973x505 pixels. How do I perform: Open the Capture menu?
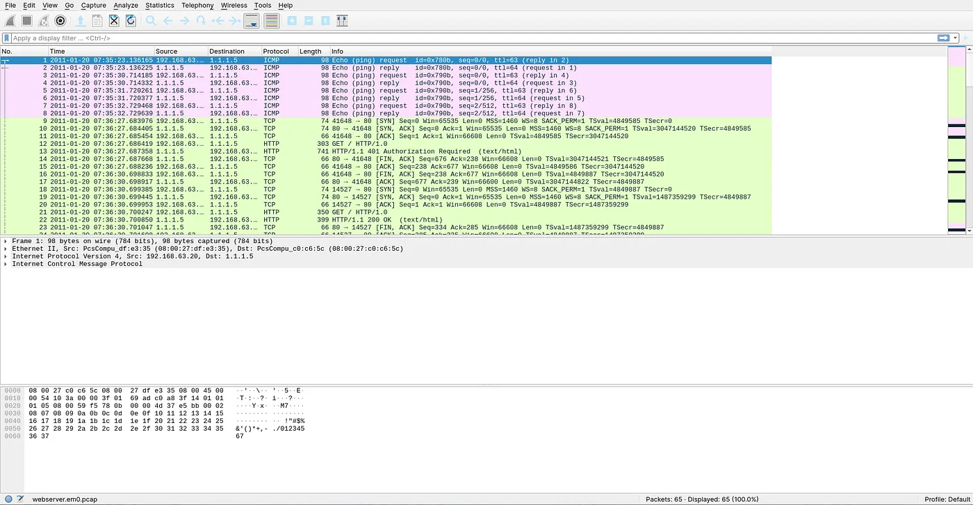(x=94, y=6)
